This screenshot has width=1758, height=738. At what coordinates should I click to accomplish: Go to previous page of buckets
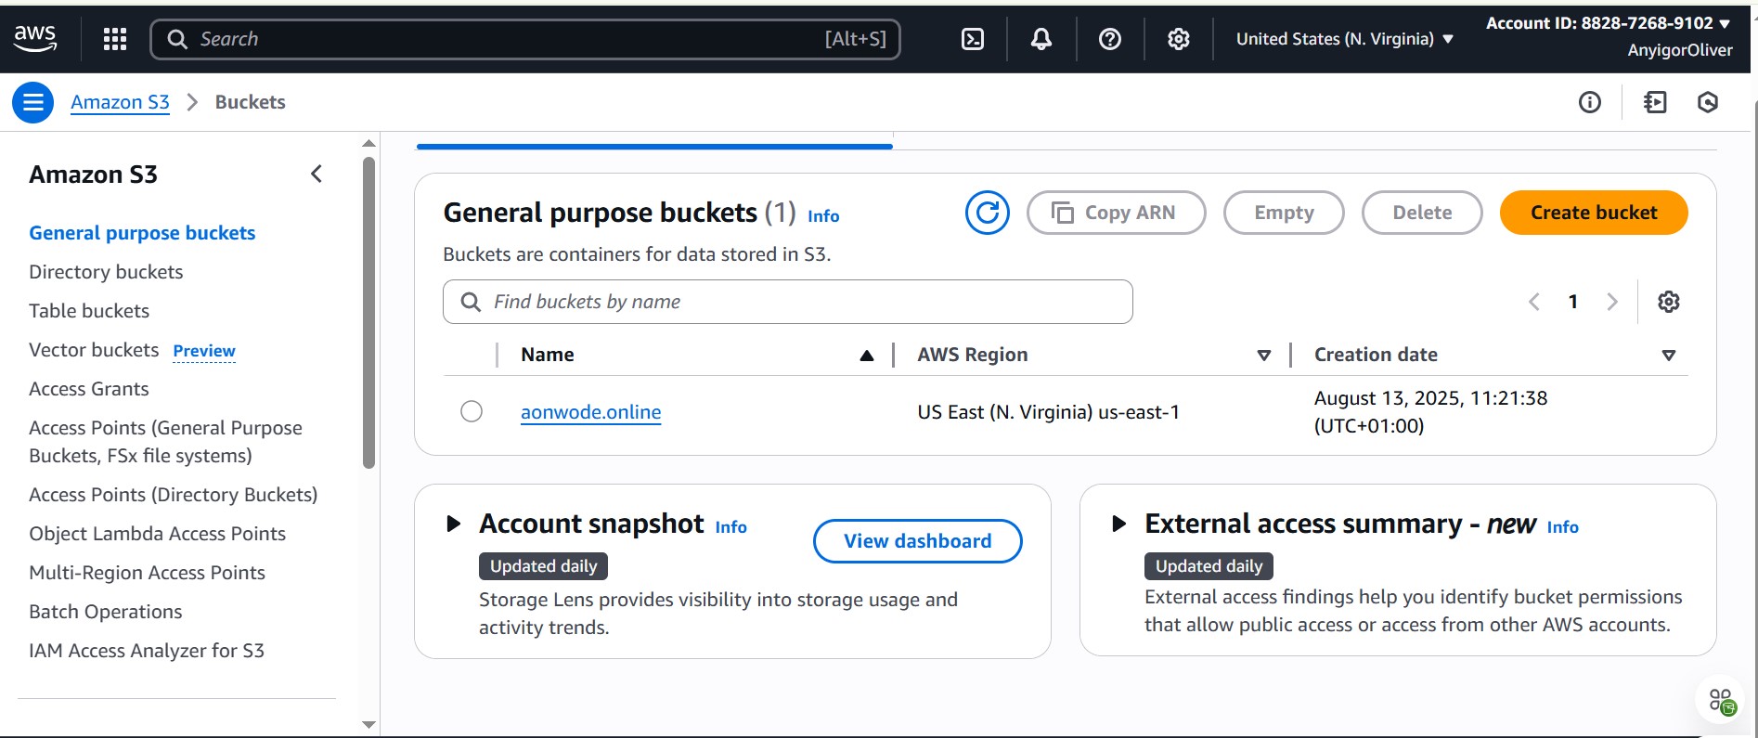click(1534, 302)
